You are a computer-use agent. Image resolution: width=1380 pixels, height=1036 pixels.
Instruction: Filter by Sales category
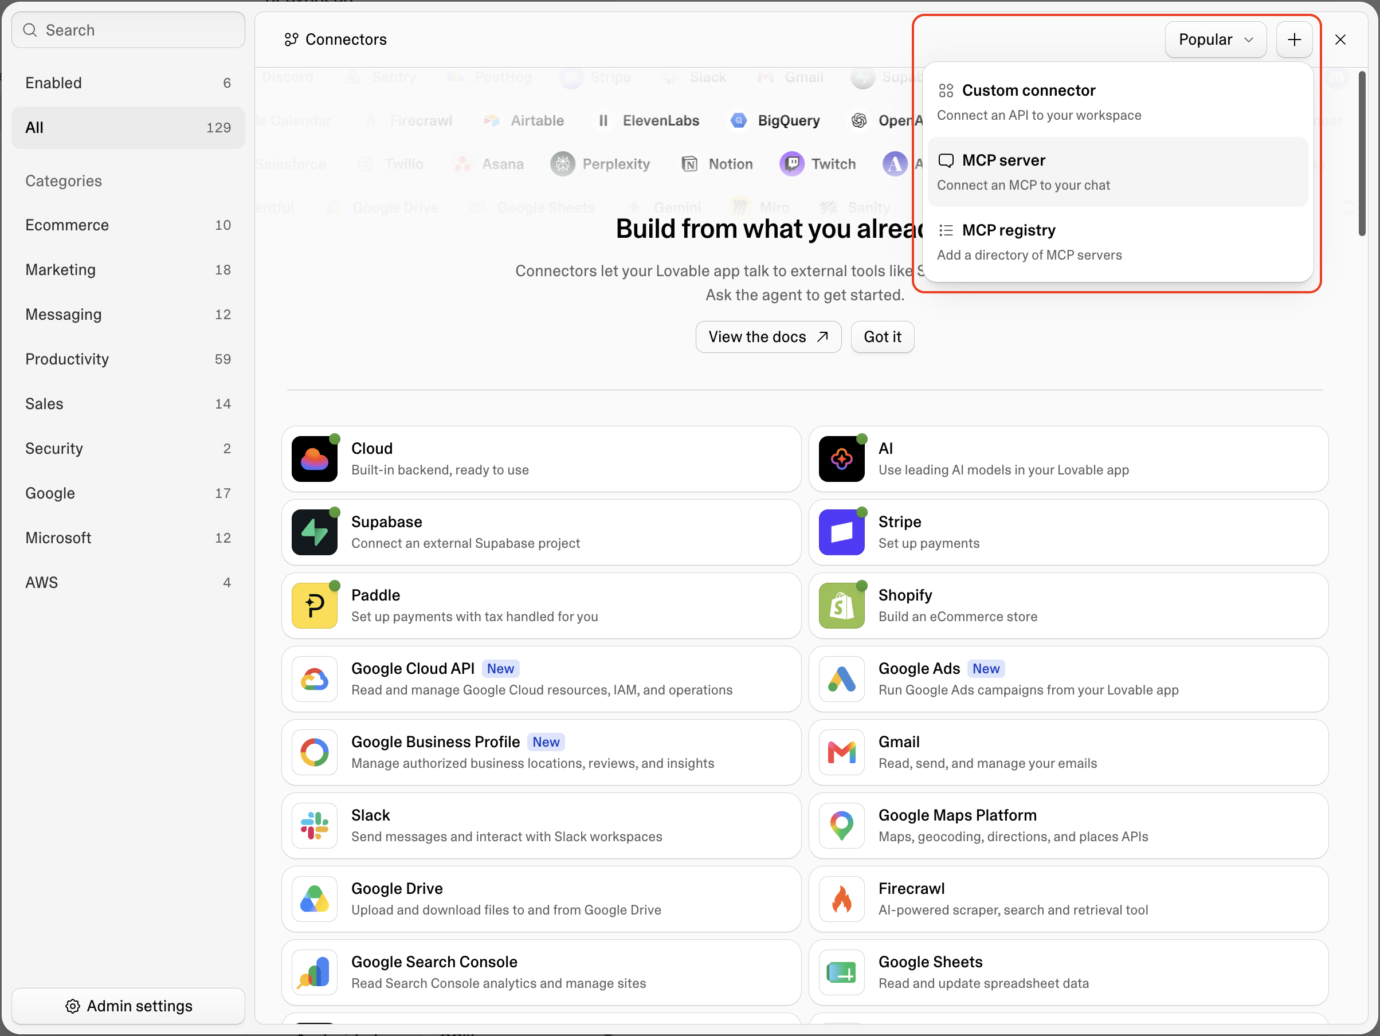pos(128,404)
